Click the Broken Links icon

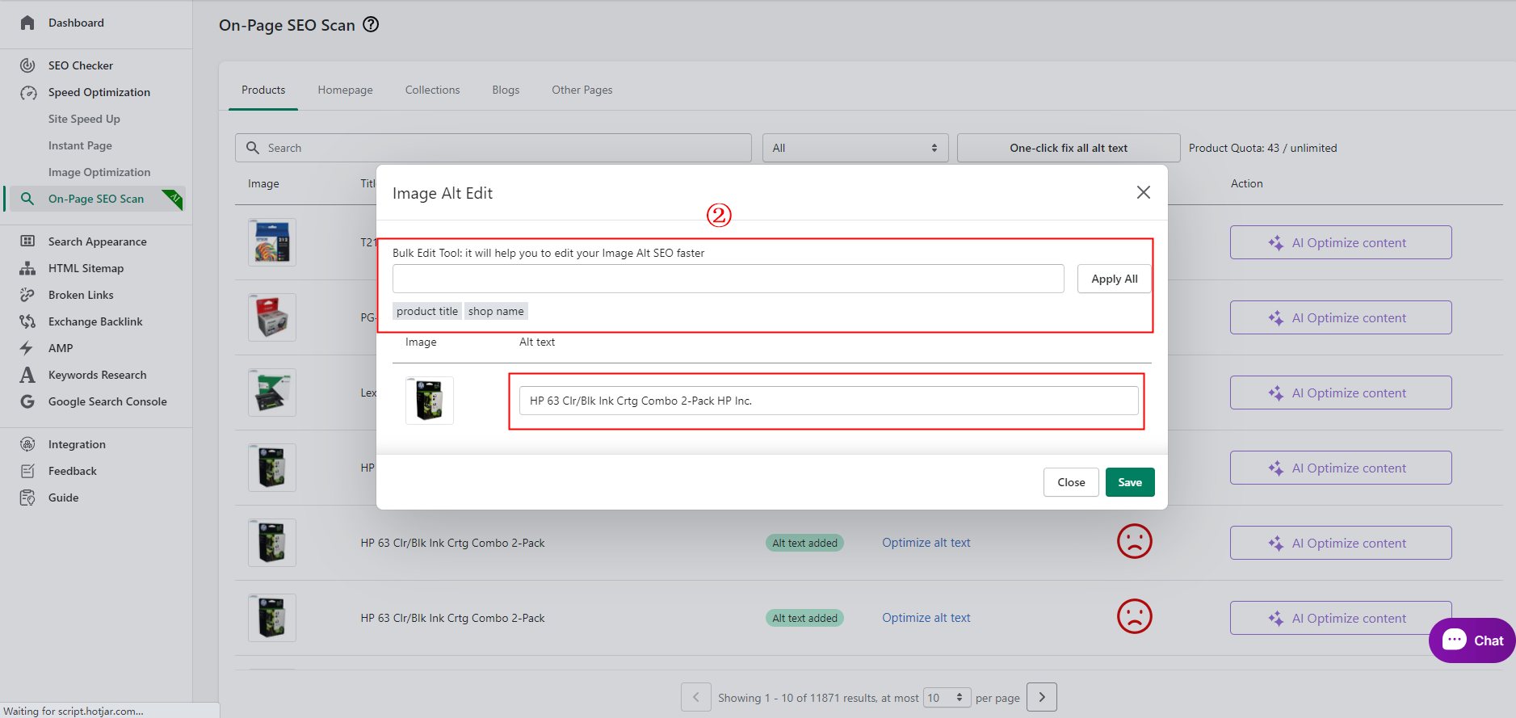pos(27,295)
